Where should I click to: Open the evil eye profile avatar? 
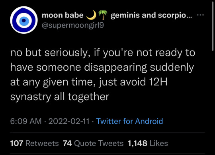(x=24, y=20)
